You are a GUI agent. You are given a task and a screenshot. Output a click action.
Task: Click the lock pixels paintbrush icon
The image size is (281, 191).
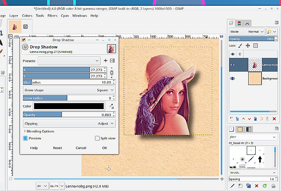pyautogui.click(x=240, y=46)
